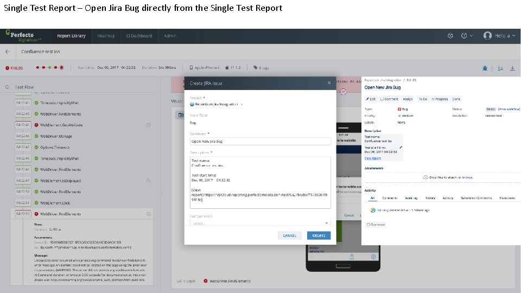Select the Transitions activity tab

pos(507,198)
